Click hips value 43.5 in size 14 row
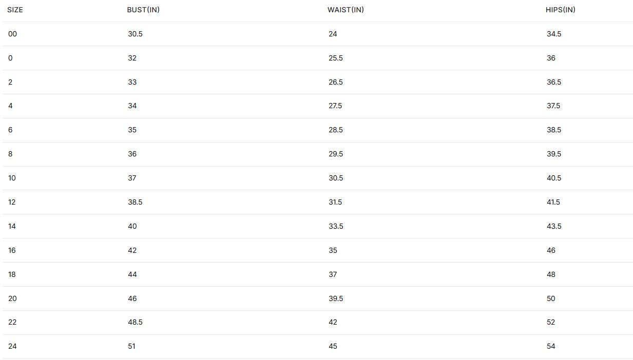633x360 pixels. [554, 226]
